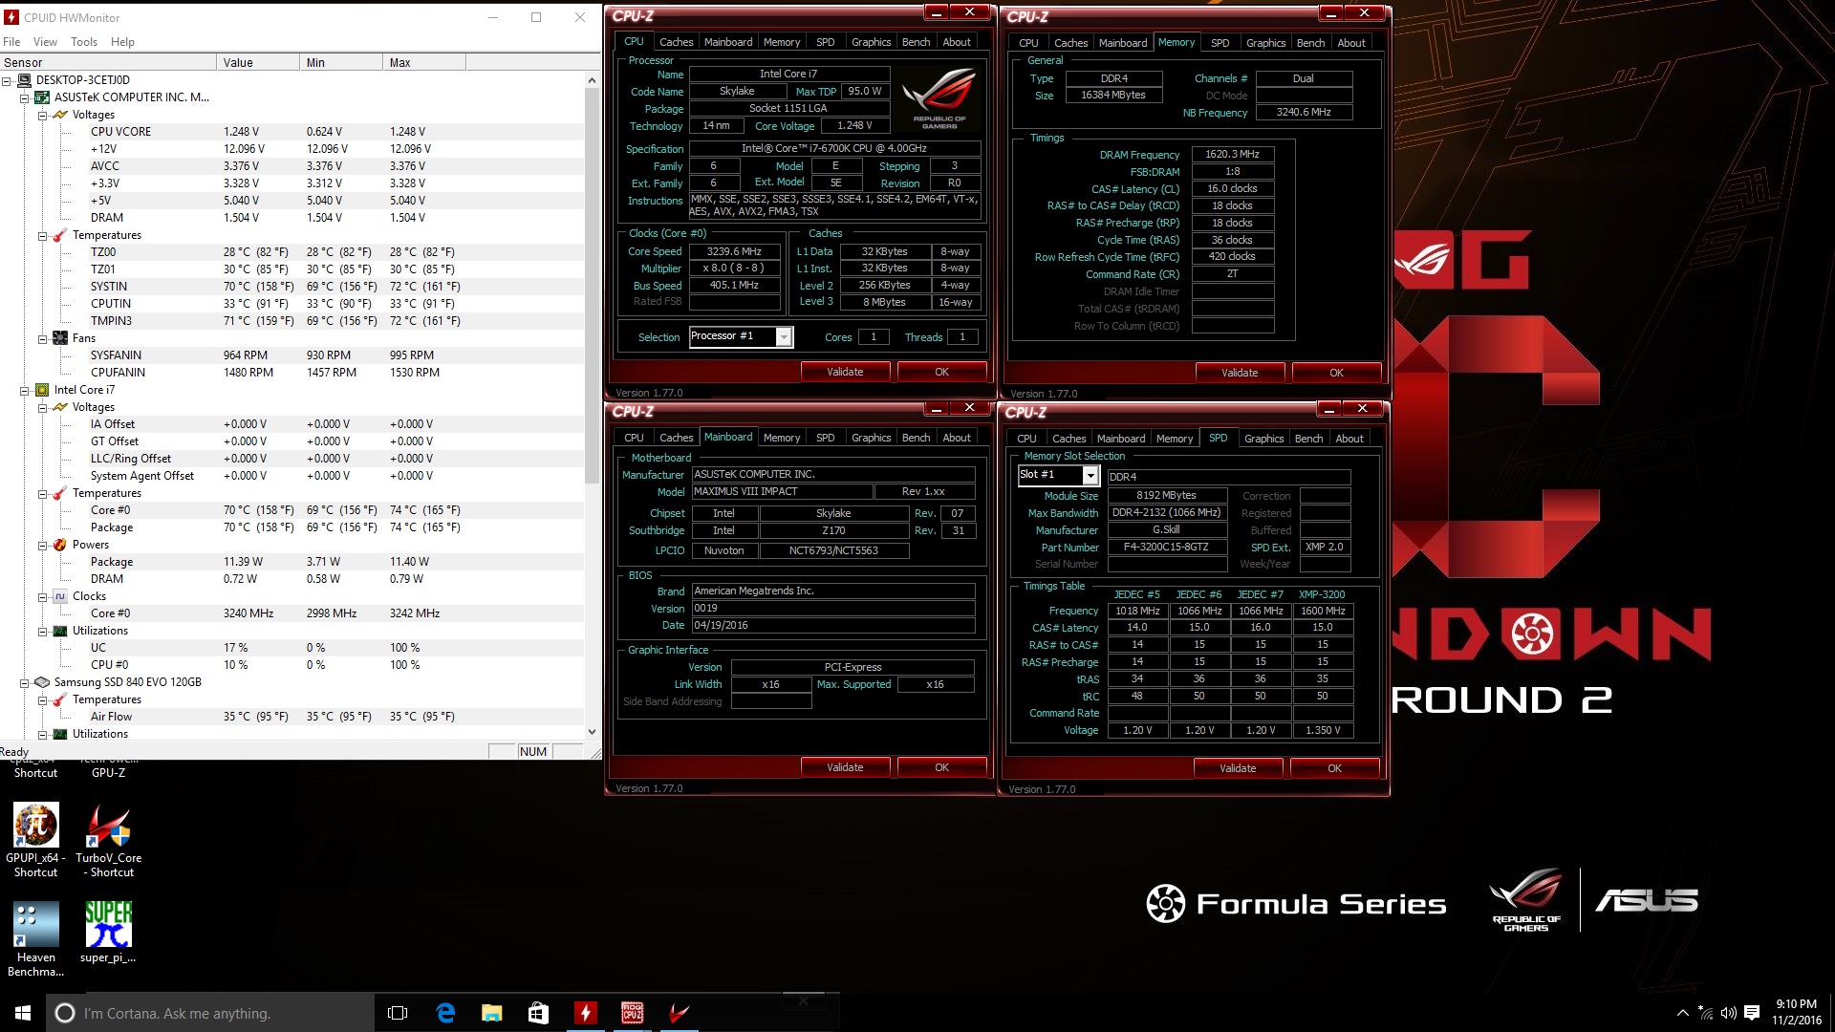Image resolution: width=1835 pixels, height=1032 pixels.
Task: Click the Clocks node icon in HWMonitor
Action: [60, 596]
